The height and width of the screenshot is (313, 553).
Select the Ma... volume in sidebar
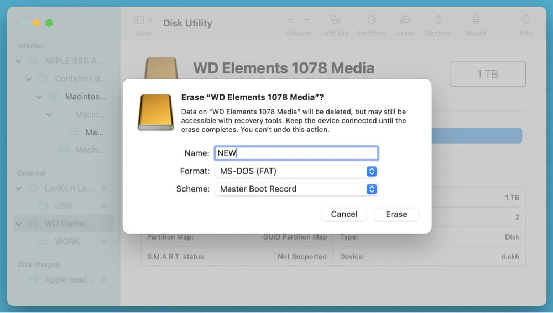point(94,132)
